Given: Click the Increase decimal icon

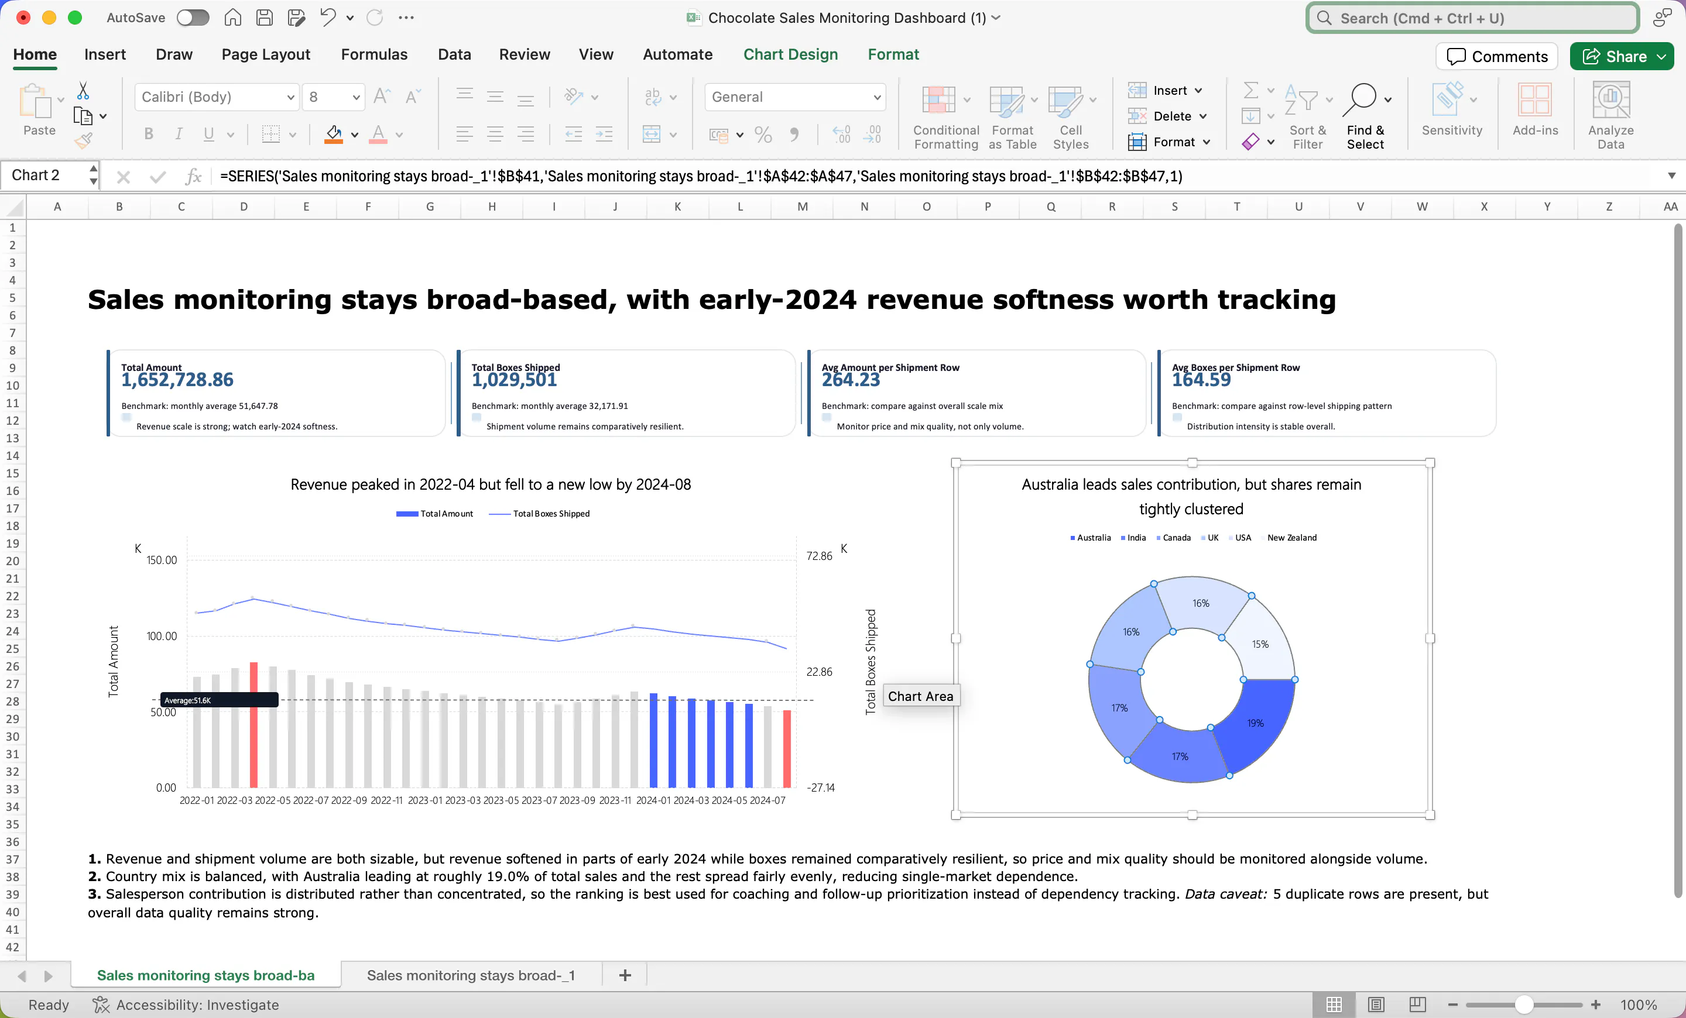Looking at the screenshot, I should (841, 134).
